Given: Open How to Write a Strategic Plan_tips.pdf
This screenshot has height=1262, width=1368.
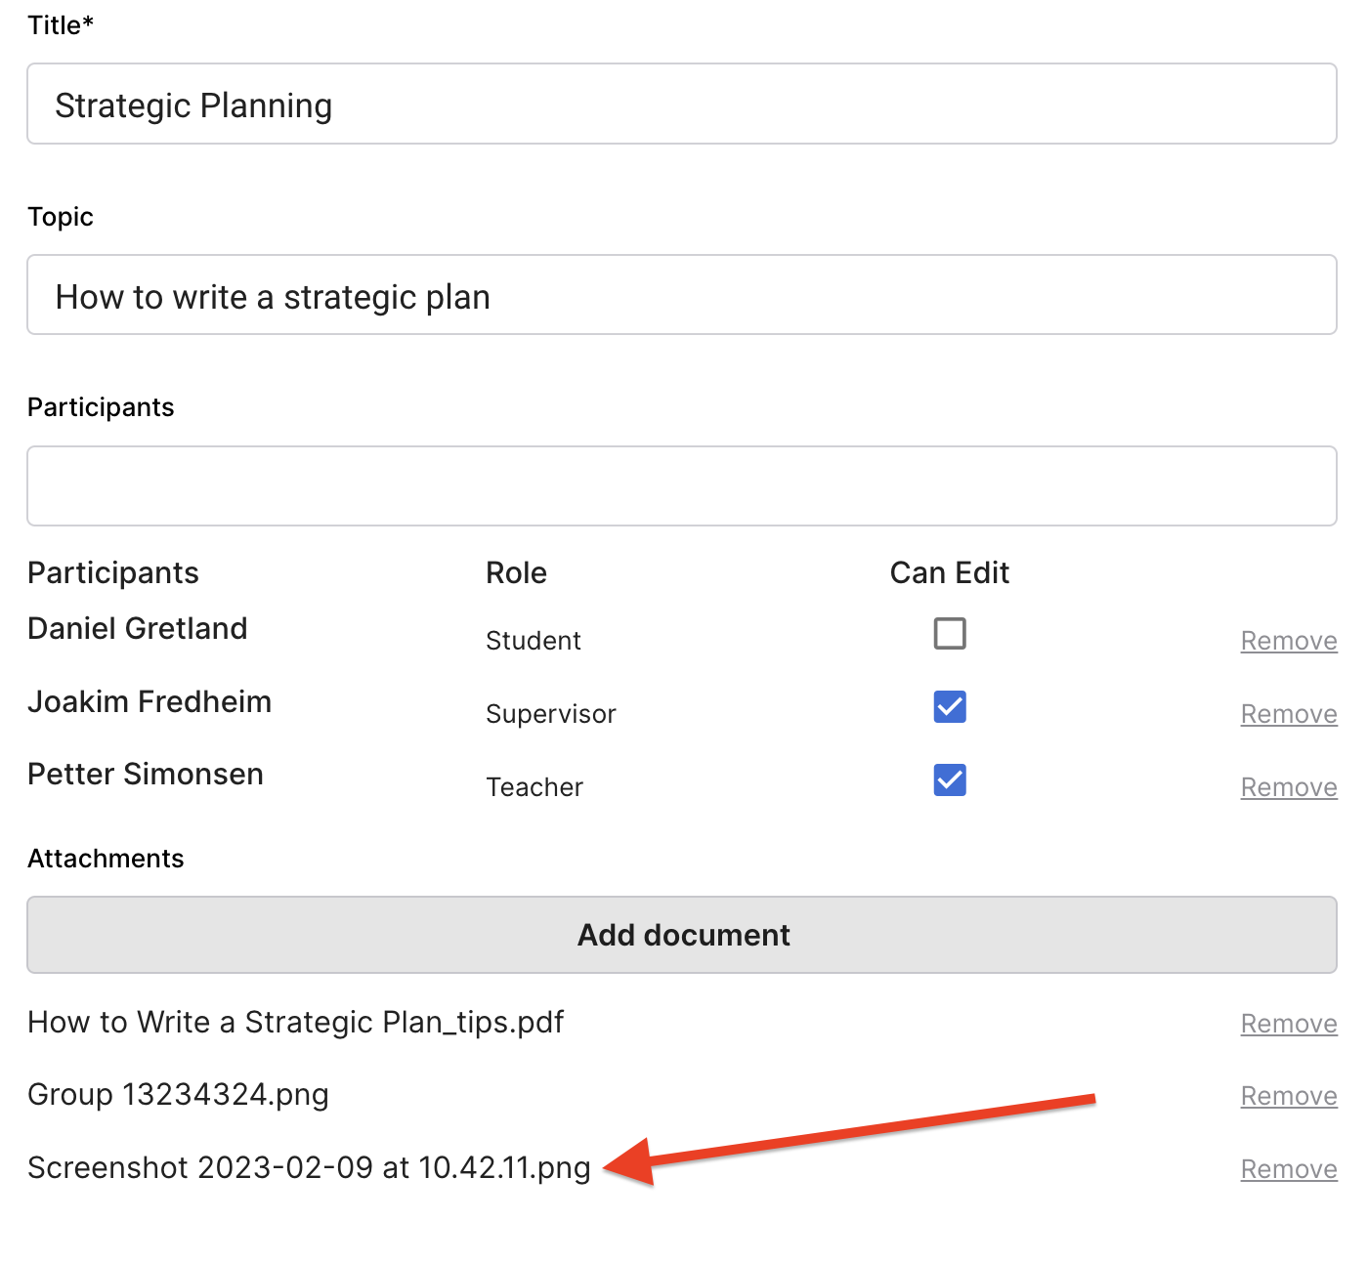Looking at the screenshot, I should click(x=295, y=1023).
